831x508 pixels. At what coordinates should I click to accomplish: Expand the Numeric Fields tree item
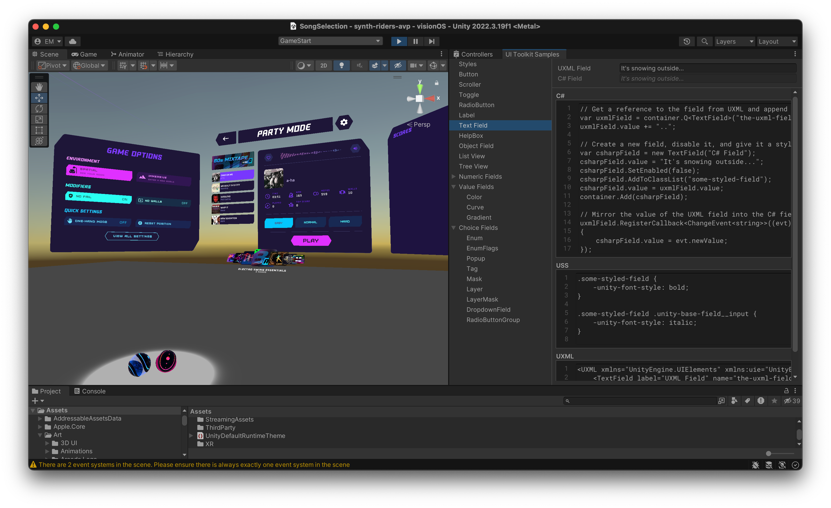pos(454,176)
